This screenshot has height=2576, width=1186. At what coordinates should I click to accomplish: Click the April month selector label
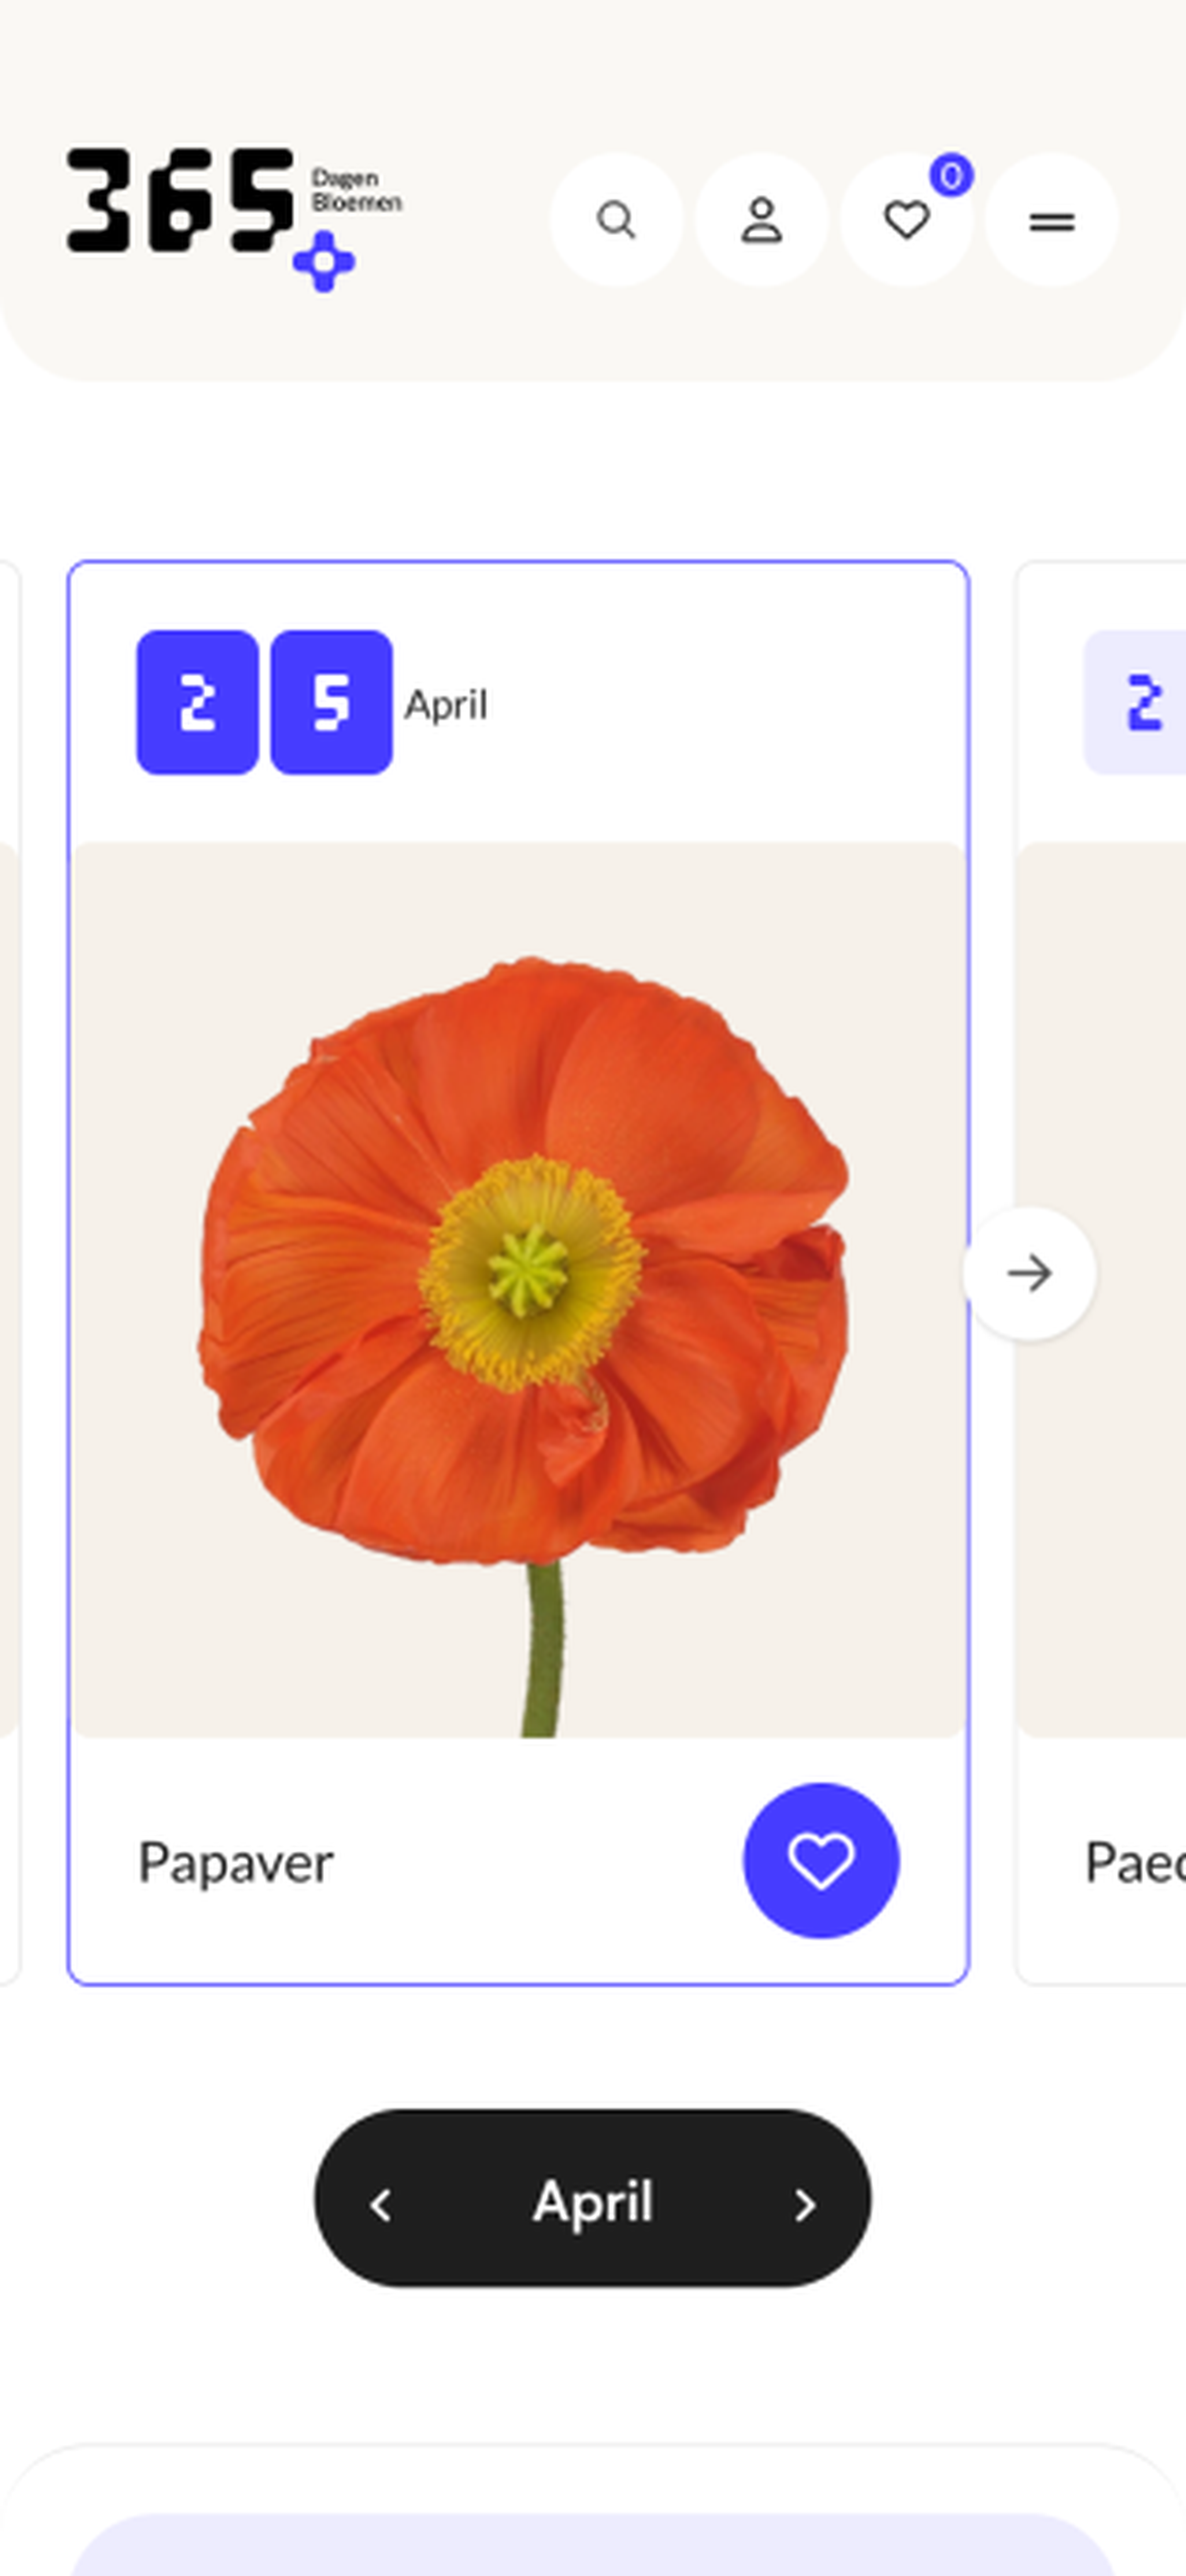[x=593, y=2202]
